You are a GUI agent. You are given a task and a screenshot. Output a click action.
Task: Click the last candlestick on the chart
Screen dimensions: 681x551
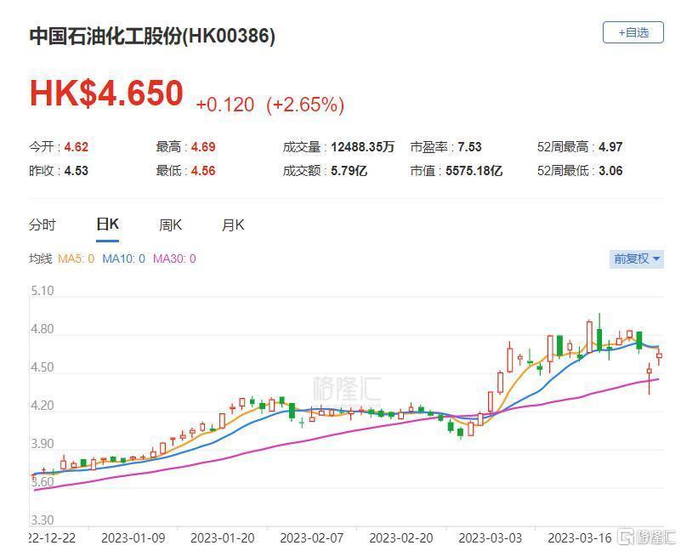point(659,355)
